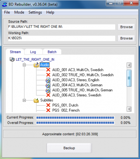This screenshot has width=140, height=159.
Task: Click the stream icon beside AUD_005 TRUE_HD German
Action: pyautogui.click(x=48, y=90)
